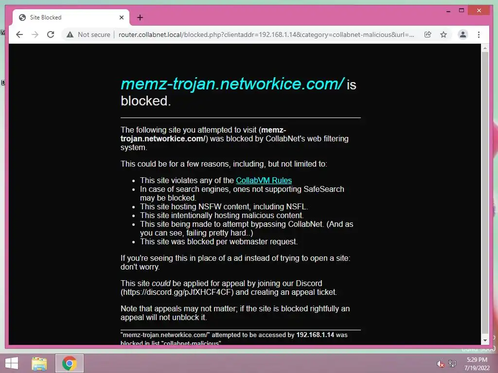
Task: Open File Explorer from taskbar
Action: coord(39,363)
